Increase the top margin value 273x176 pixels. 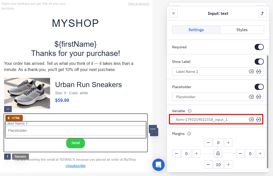click(x=228, y=143)
